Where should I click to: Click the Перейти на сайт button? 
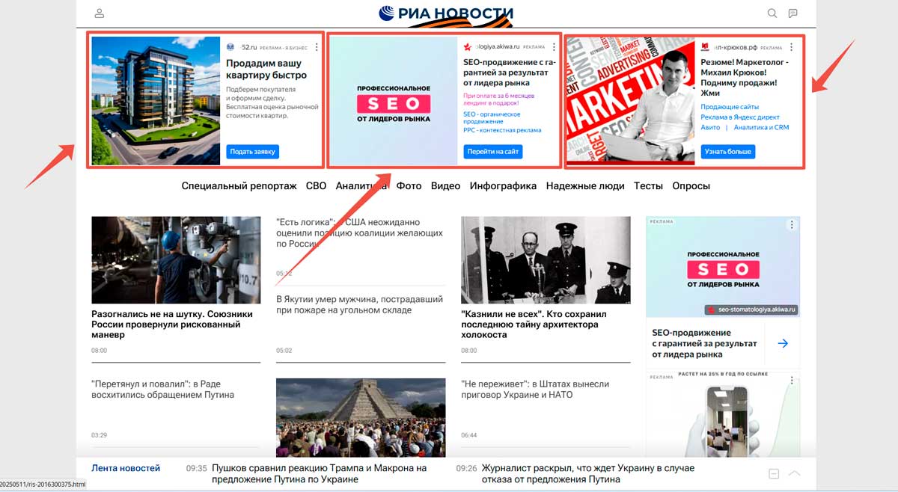(492, 152)
